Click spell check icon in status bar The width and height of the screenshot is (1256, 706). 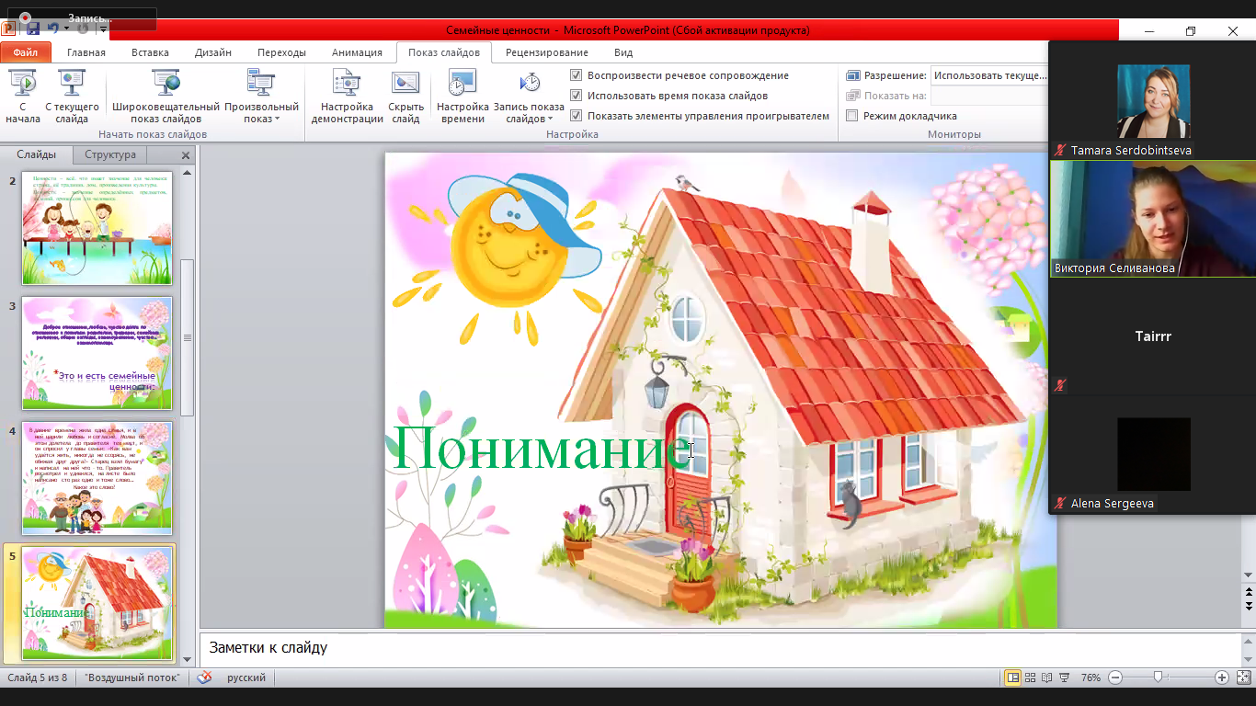204,678
